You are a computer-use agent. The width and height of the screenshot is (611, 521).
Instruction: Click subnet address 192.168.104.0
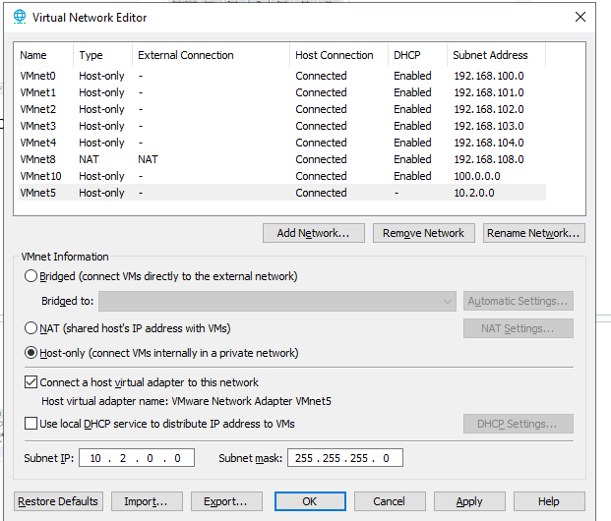tap(489, 143)
